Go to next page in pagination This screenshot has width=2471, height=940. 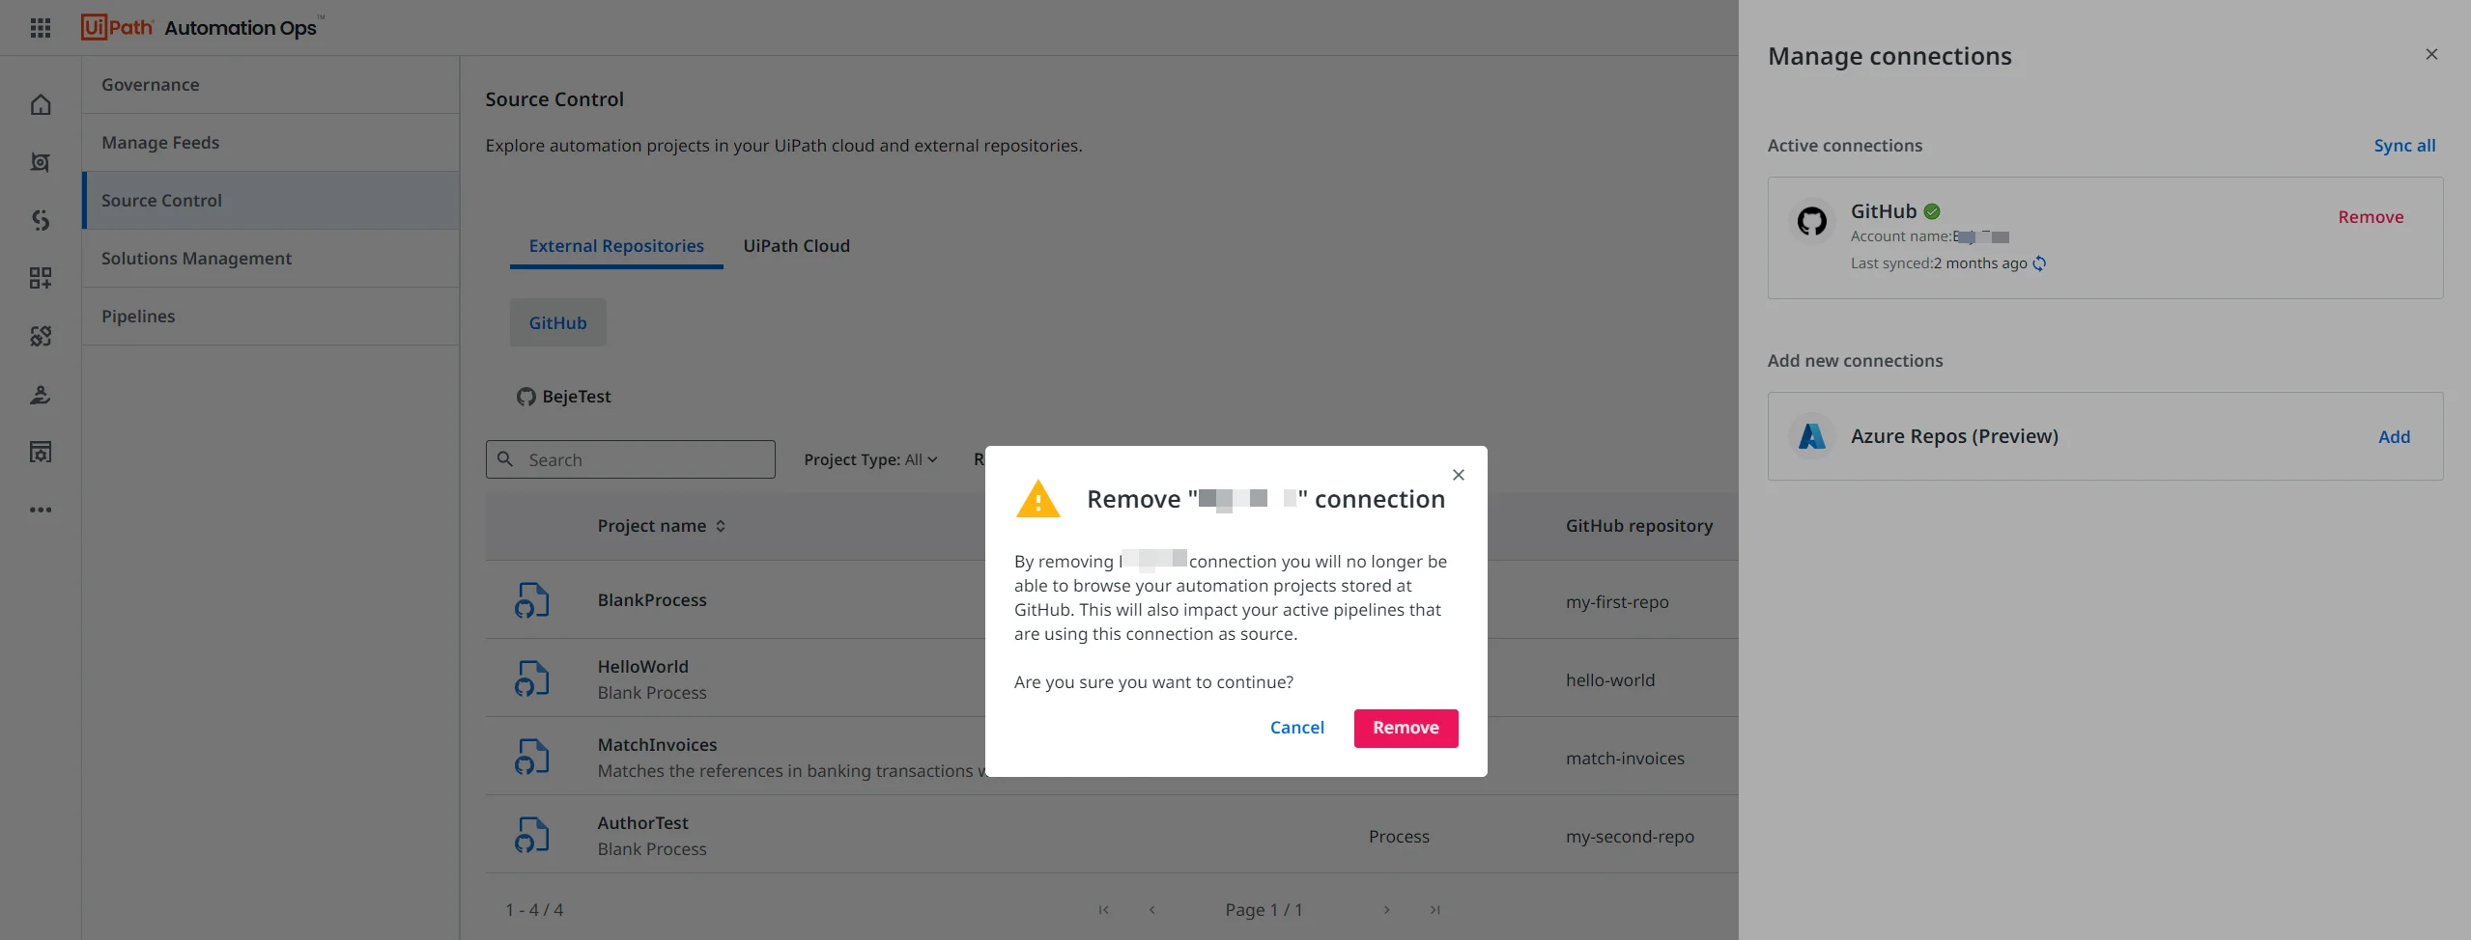(1386, 910)
